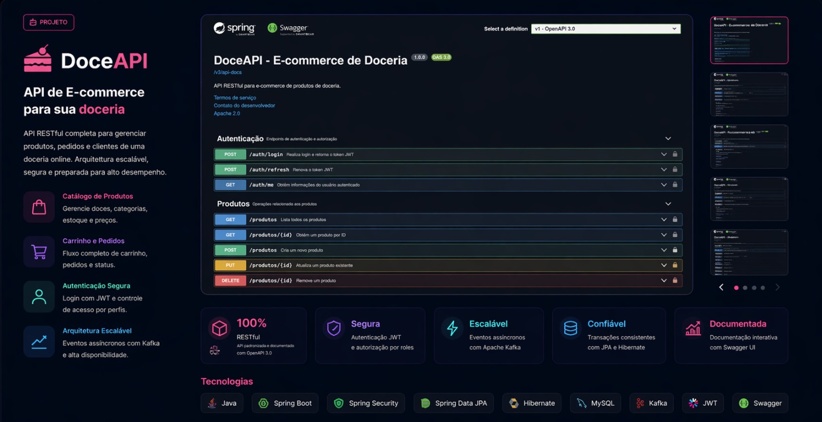Screen dimensions: 822x422
Task: Click the green POST badge for /auth/login
Action: [230, 154]
